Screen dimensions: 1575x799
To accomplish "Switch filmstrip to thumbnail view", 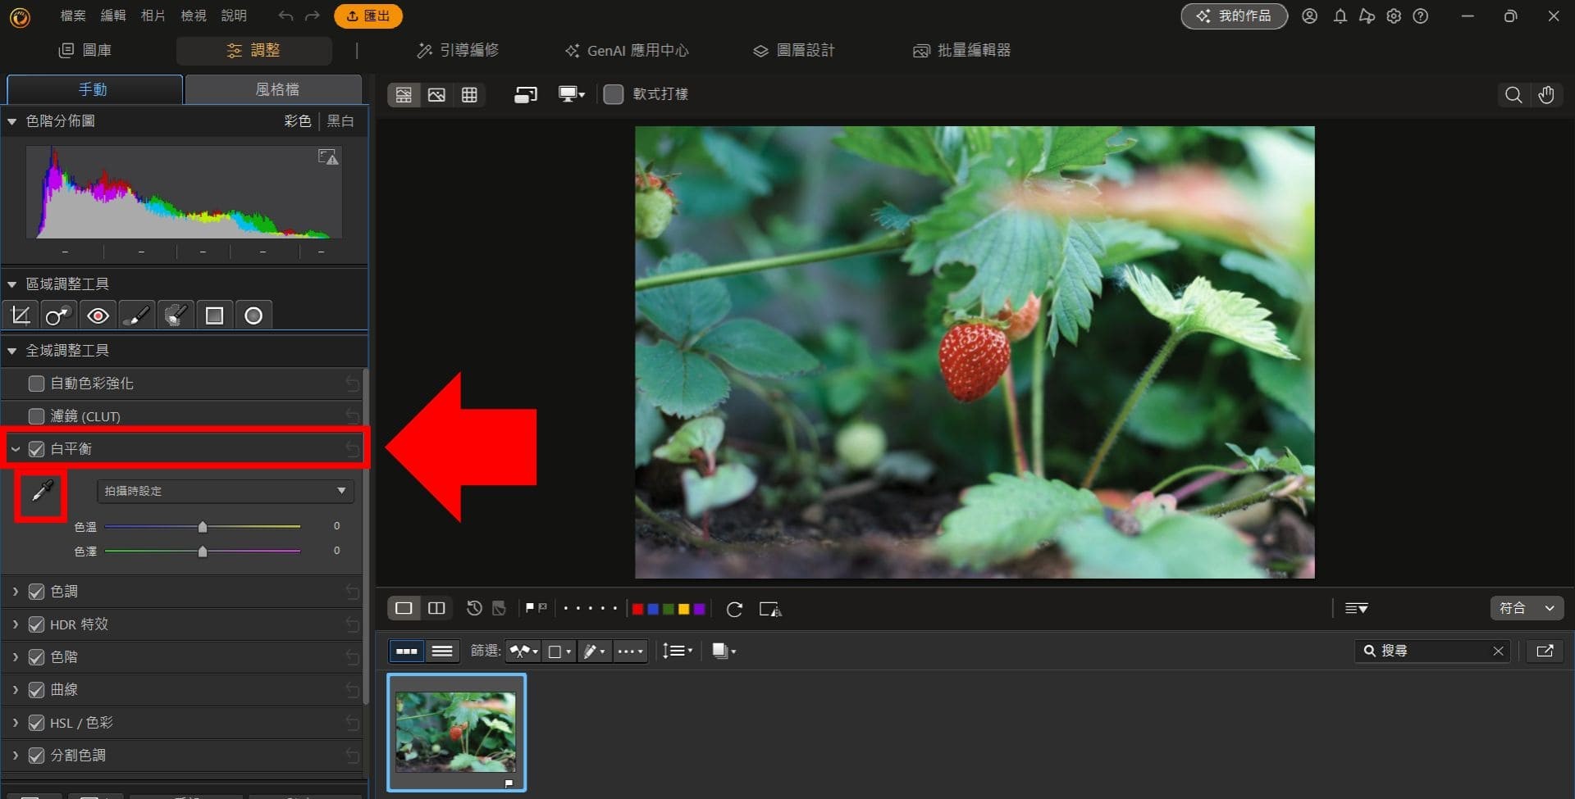I will point(407,651).
